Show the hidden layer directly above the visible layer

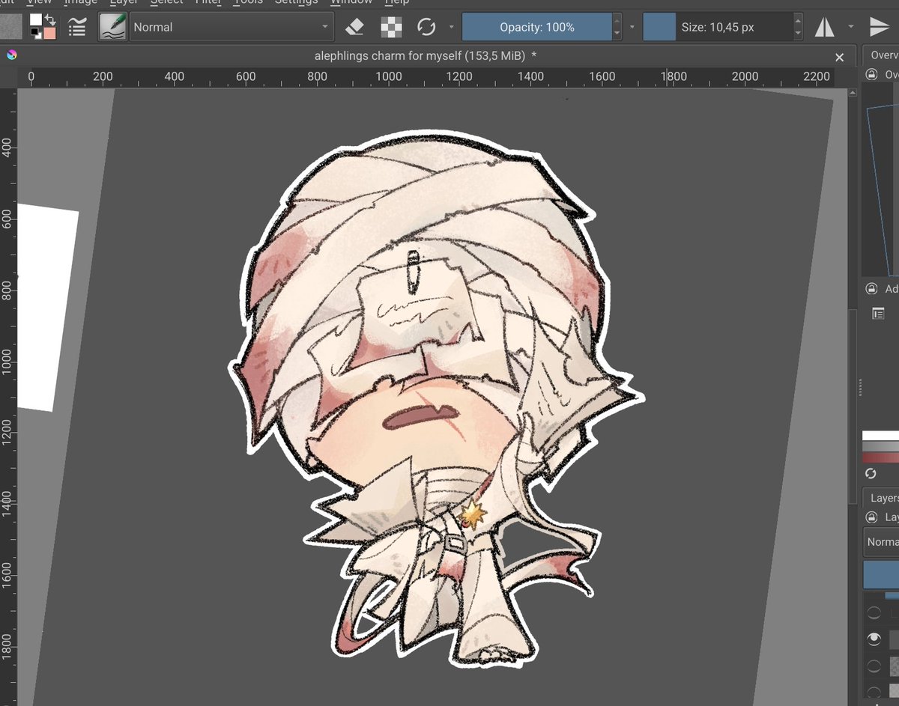tap(874, 612)
